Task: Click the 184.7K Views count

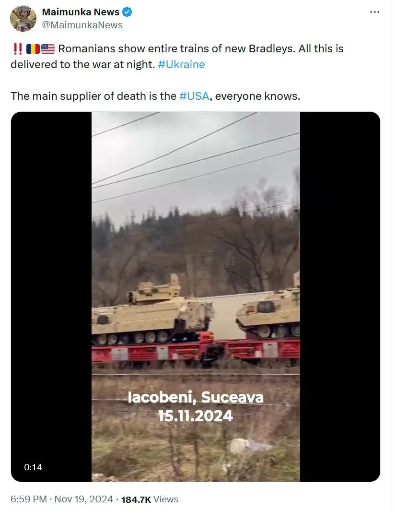Action: [x=150, y=499]
